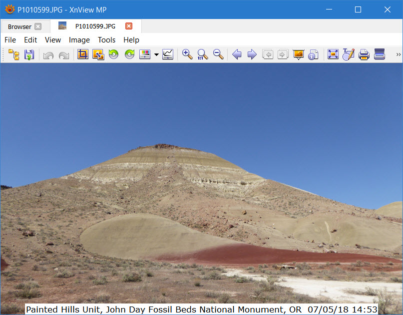Redo the last action

click(x=64, y=54)
